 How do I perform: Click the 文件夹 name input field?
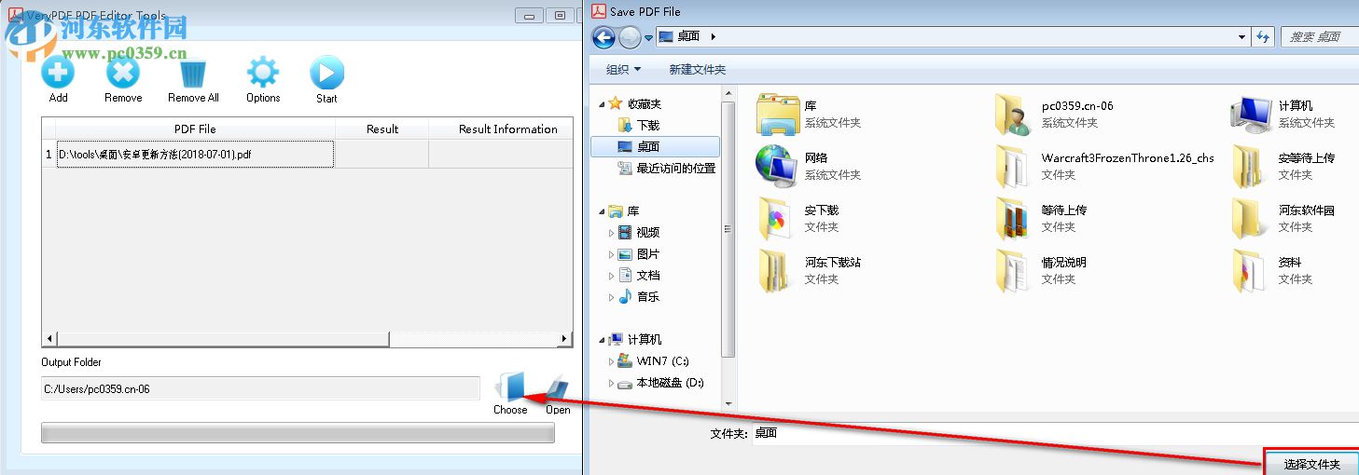[1054, 433]
